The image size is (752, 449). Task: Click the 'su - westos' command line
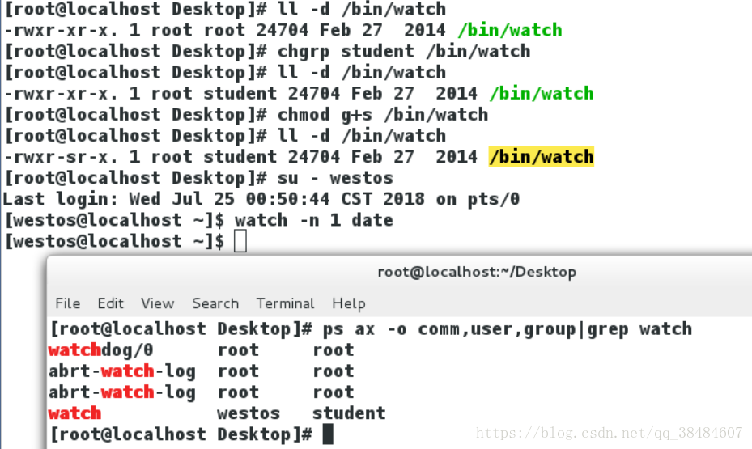(x=198, y=178)
